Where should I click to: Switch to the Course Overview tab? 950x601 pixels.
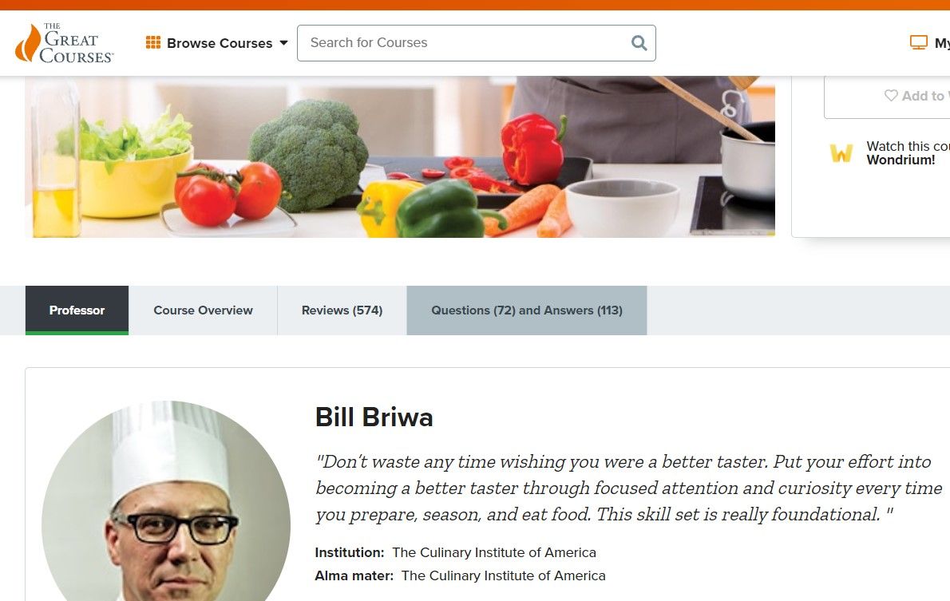pos(203,310)
